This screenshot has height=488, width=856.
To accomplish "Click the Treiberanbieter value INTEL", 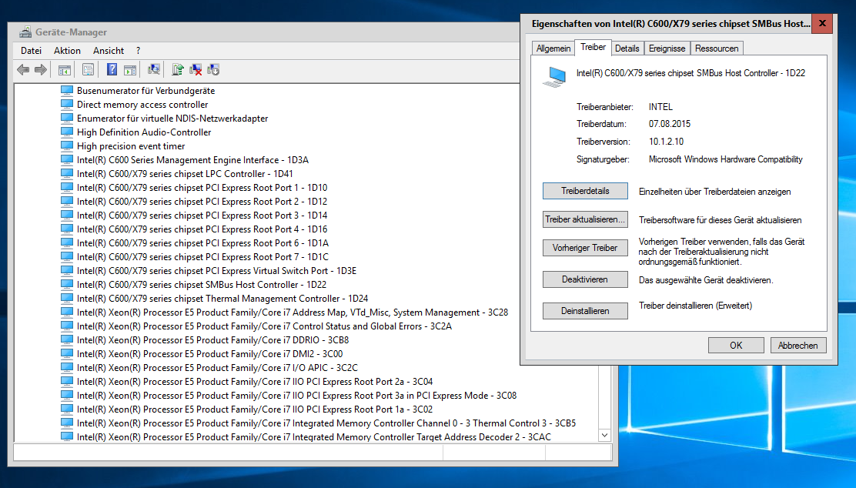I will [x=660, y=107].
